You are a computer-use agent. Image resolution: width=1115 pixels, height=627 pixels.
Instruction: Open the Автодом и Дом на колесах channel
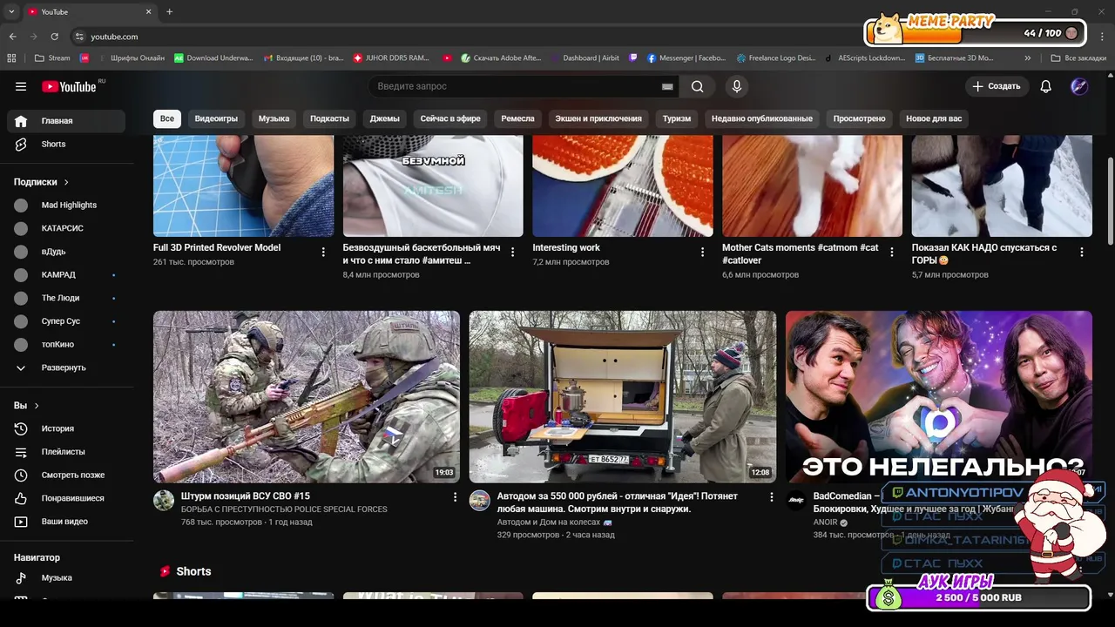pyautogui.click(x=549, y=522)
